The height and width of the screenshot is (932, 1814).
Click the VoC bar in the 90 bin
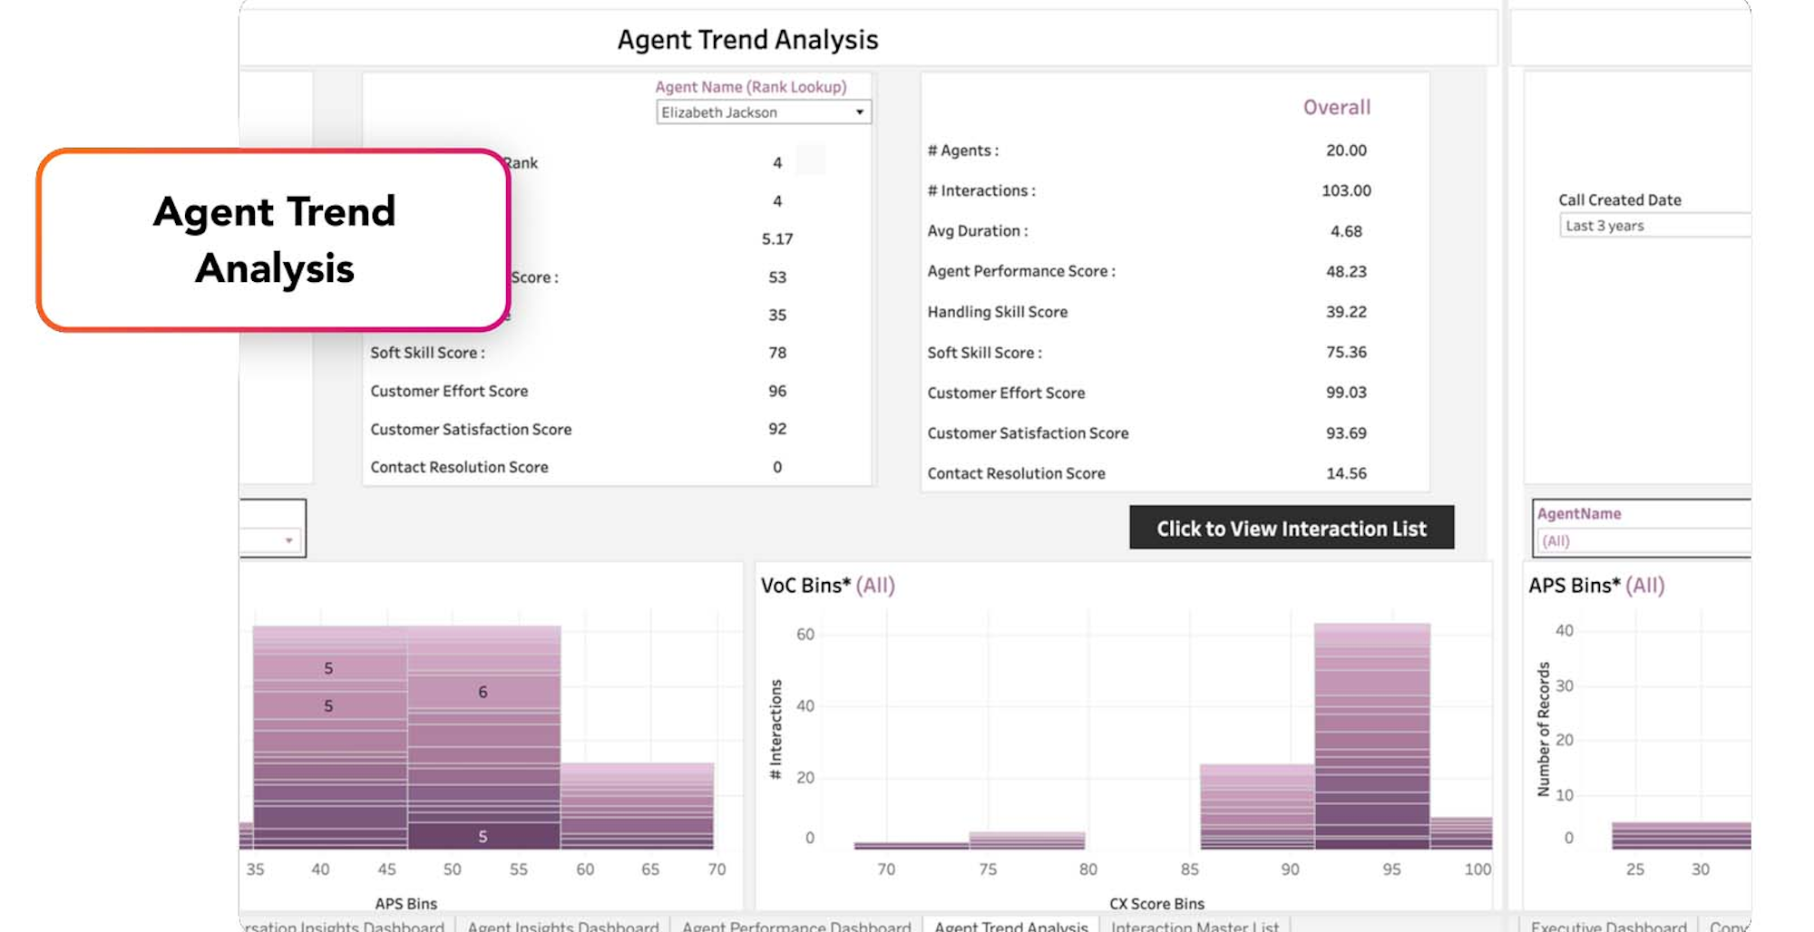coord(1256,805)
